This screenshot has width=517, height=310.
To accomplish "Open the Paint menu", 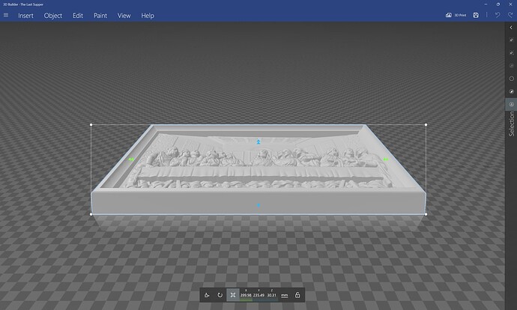I will pos(100,16).
